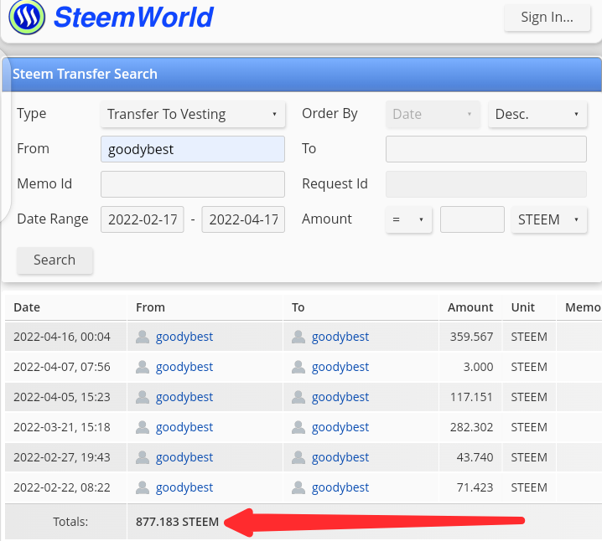Click the start date field 2022-02-17
Screen dimensions: 602x541
click(x=143, y=219)
